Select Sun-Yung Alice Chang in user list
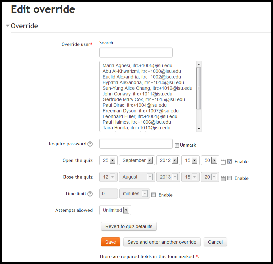Viewport: 273px width, 264px height. 147,88
